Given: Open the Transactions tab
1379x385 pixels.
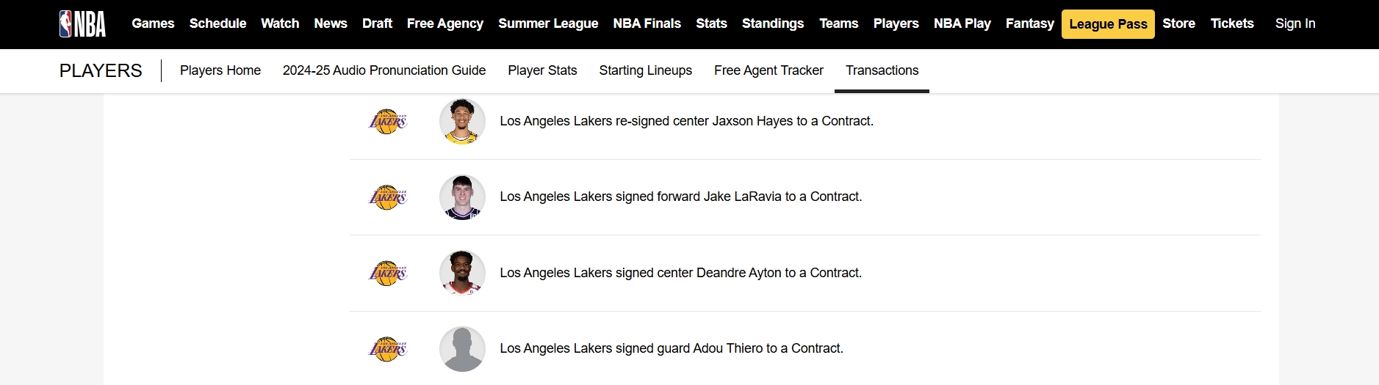Looking at the screenshot, I should [x=882, y=70].
